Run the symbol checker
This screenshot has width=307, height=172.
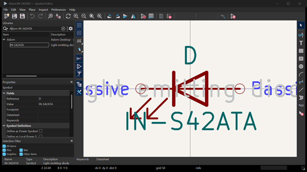(169, 16)
